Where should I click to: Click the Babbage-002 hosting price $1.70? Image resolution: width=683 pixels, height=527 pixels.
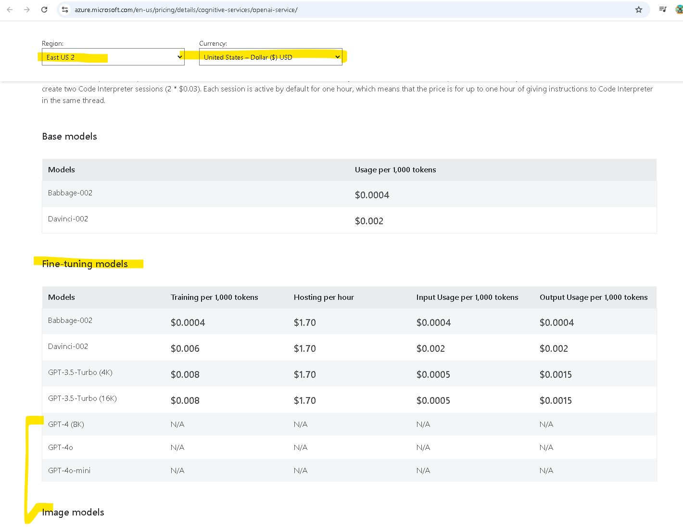tap(304, 322)
